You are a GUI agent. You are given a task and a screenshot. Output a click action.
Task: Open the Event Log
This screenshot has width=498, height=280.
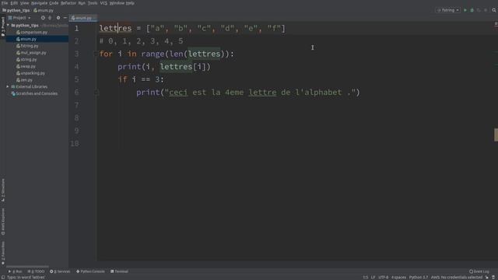tap(479, 271)
